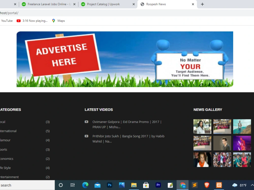
Task: Open the weather widget showing 81°F
Action: (240, 185)
